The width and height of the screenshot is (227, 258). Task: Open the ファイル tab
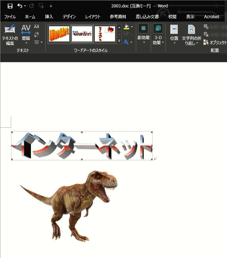[x=10, y=17]
